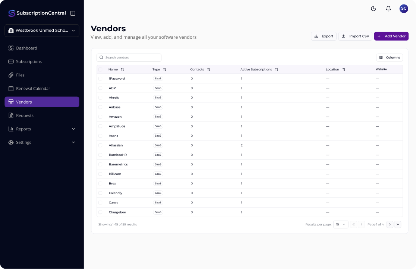This screenshot has width=416, height=269.
Task: Click the Canva vendor name
Action: [114, 203]
